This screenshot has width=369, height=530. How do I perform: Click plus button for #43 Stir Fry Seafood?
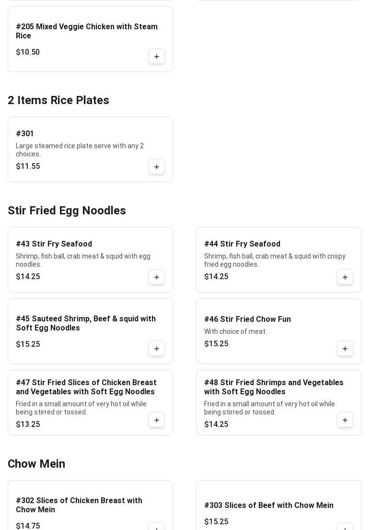click(x=157, y=277)
